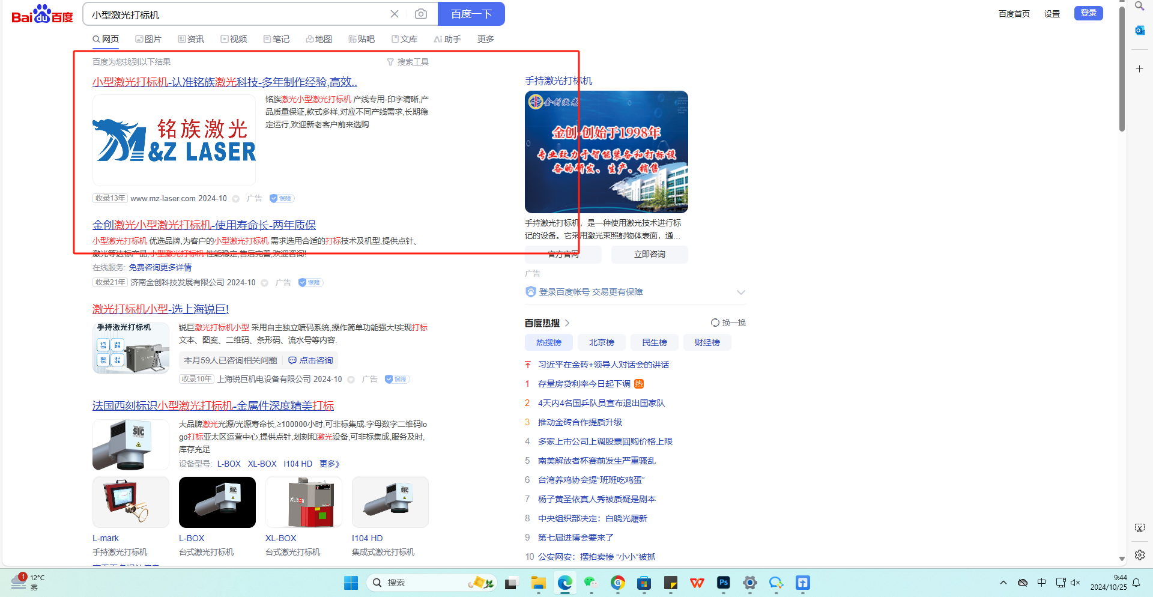Open the sidebar settings gear icon

pyautogui.click(x=1139, y=555)
